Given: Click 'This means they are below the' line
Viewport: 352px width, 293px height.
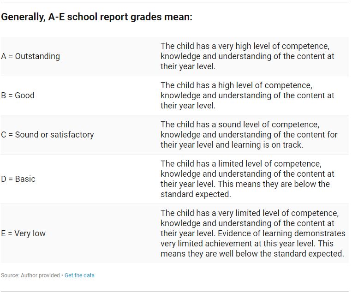Looking at the screenshot, I should pyautogui.click(x=274, y=184).
